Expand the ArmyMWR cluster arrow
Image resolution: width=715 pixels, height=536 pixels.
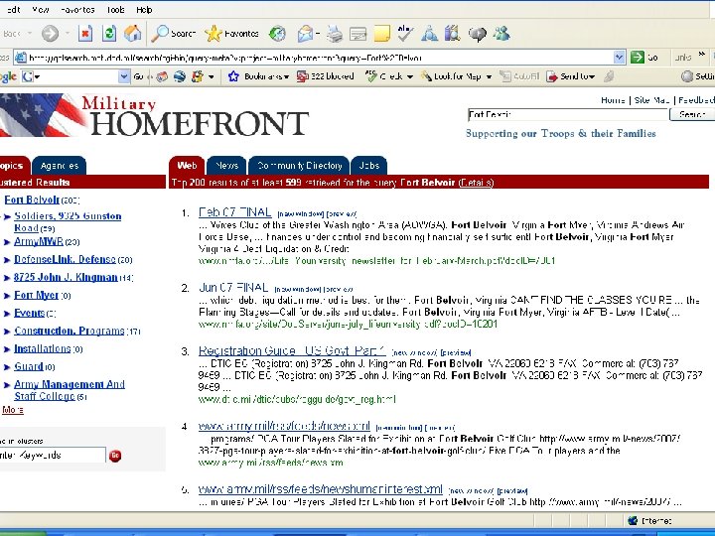[7, 242]
